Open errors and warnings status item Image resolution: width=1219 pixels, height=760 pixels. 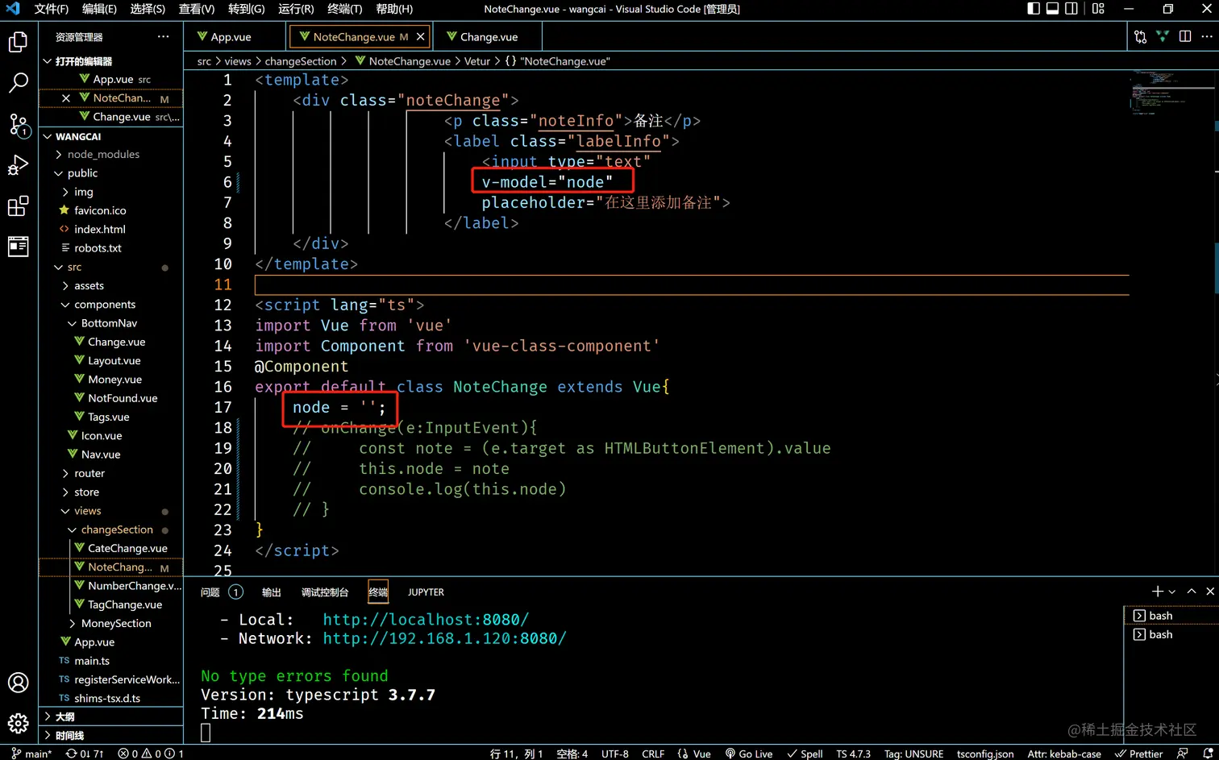click(x=151, y=754)
